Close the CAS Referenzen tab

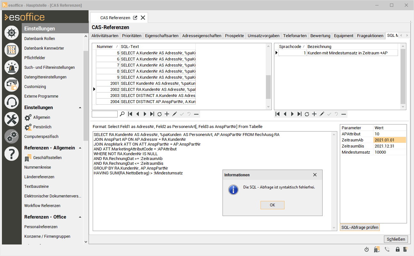tap(143, 18)
